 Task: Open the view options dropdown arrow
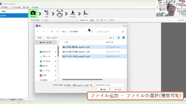114,38
